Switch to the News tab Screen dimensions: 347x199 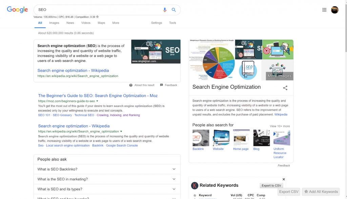tap(70, 23)
